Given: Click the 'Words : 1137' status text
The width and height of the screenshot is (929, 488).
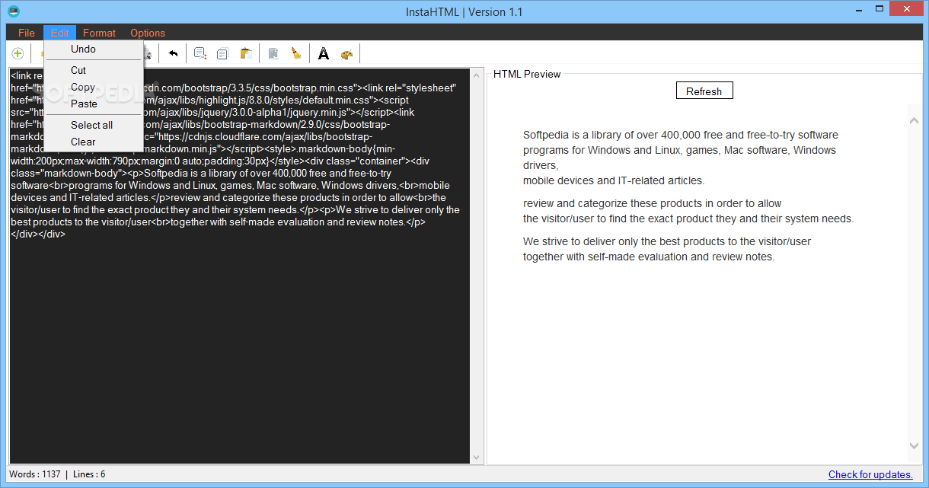Looking at the screenshot, I should point(35,474).
